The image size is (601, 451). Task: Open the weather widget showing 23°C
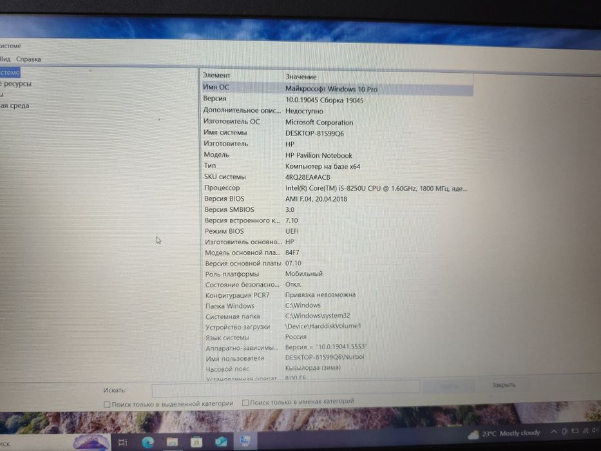pyautogui.click(x=504, y=434)
